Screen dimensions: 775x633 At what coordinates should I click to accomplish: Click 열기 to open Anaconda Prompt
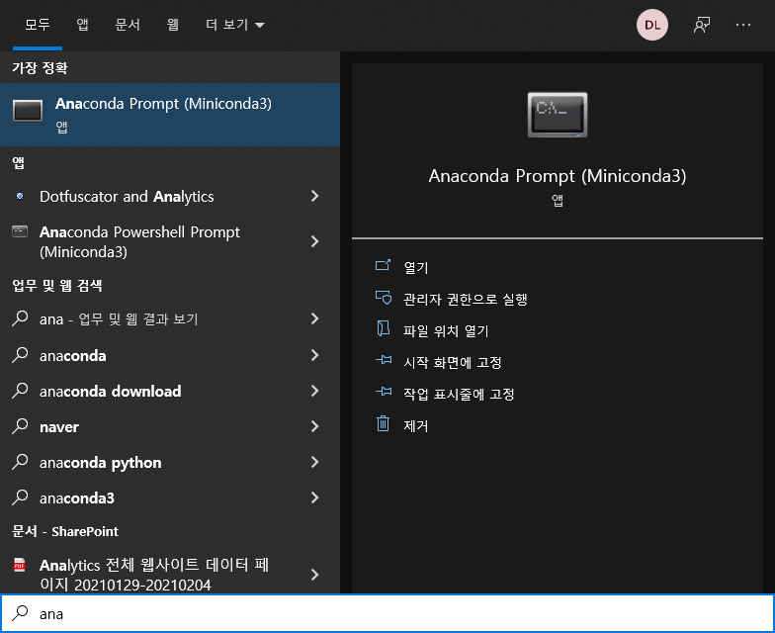pos(415,267)
